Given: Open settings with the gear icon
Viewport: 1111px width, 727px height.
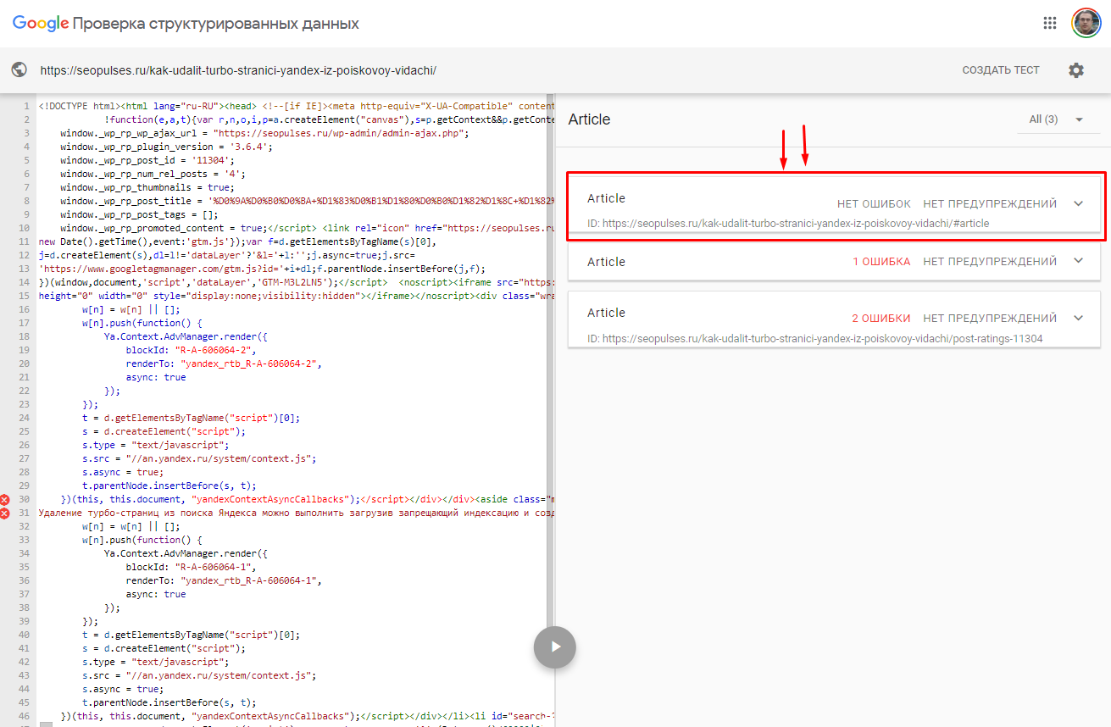Looking at the screenshot, I should (x=1076, y=70).
